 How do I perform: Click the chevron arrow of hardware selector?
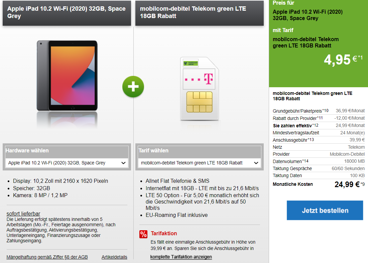123,163
